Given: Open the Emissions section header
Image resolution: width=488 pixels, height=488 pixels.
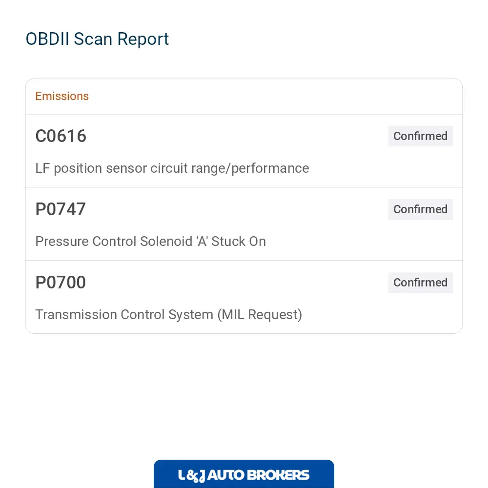Looking at the screenshot, I should click(244, 96).
